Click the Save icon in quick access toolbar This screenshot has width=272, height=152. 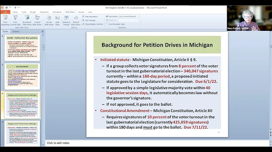pos(6,8)
